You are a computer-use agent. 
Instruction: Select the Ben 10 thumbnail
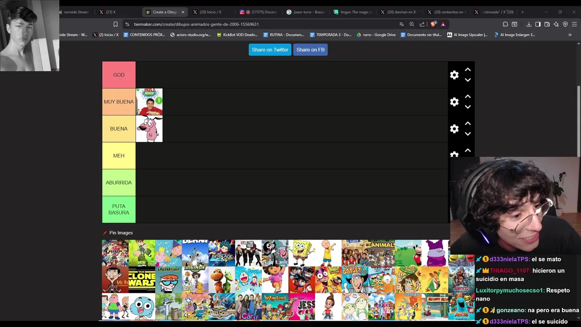(142, 253)
